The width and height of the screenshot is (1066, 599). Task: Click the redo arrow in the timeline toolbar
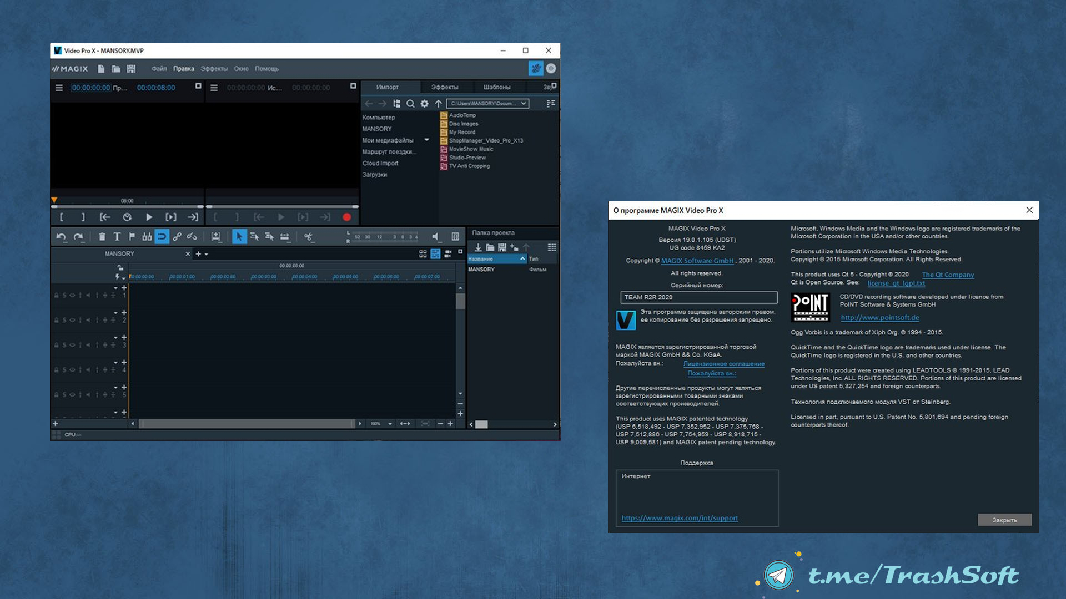pos(78,237)
